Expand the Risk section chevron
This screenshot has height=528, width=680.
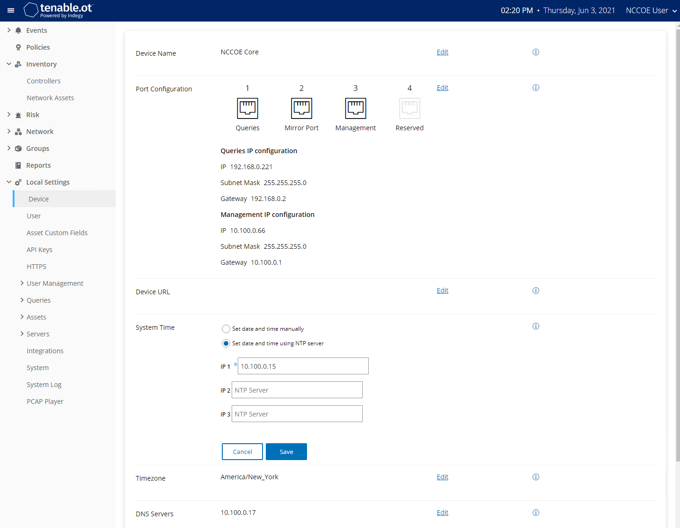click(9, 114)
